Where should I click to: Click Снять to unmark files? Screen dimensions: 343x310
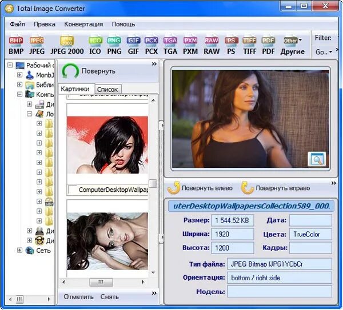pos(110,297)
